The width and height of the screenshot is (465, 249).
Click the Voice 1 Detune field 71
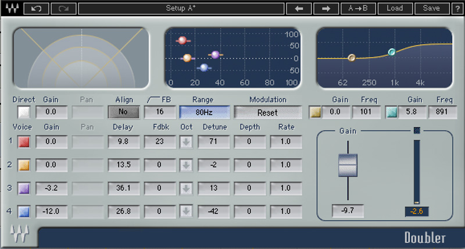(x=213, y=141)
